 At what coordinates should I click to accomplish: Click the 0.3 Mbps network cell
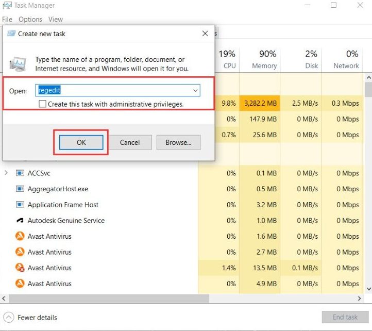[x=342, y=103]
